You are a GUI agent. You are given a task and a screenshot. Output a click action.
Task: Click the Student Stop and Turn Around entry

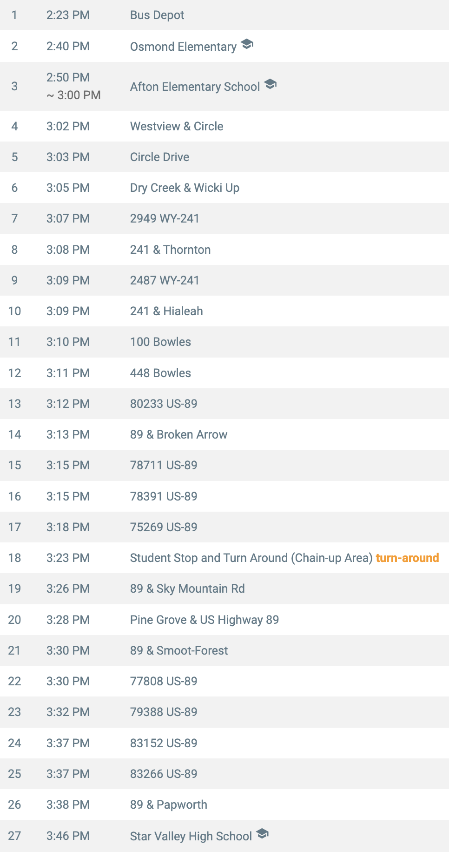pyautogui.click(x=251, y=558)
